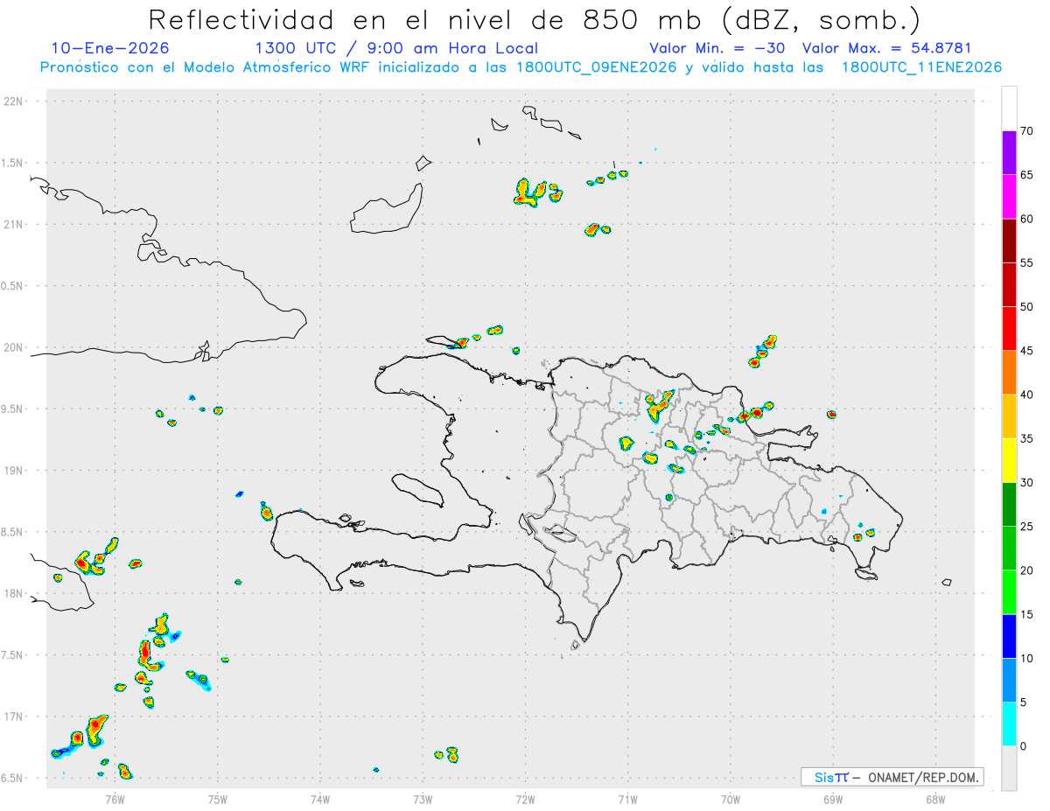The height and width of the screenshot is (811, 1050).
Task: Select the '75W' longitude axis label
Action: click(x=218, y=798)
